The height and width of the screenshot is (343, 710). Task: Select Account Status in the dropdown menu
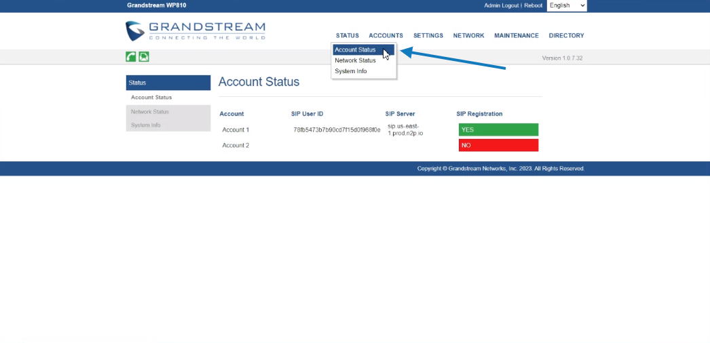tap(364, 49)
